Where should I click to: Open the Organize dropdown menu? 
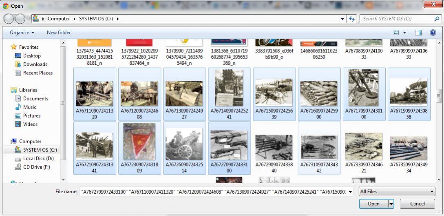point(22,33)
